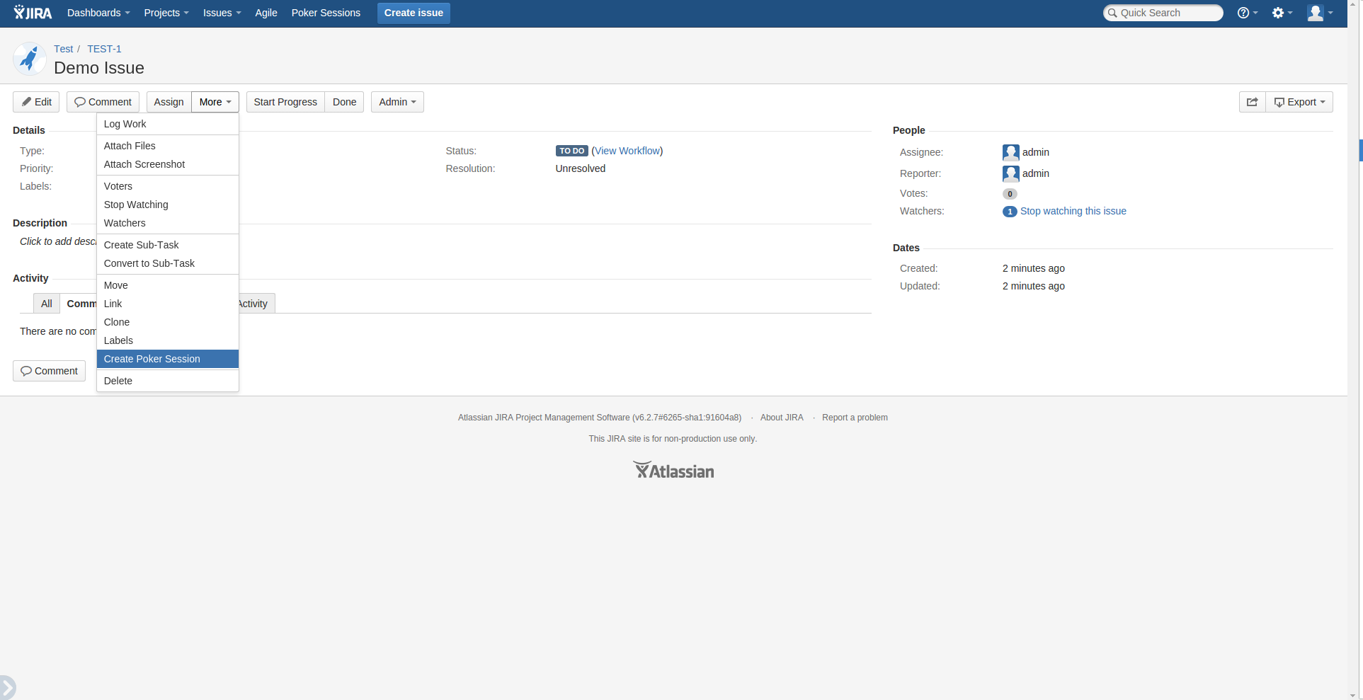Click the Comment button in toolbar
This screenshot has height=700, width=1363.
point(103,102)
